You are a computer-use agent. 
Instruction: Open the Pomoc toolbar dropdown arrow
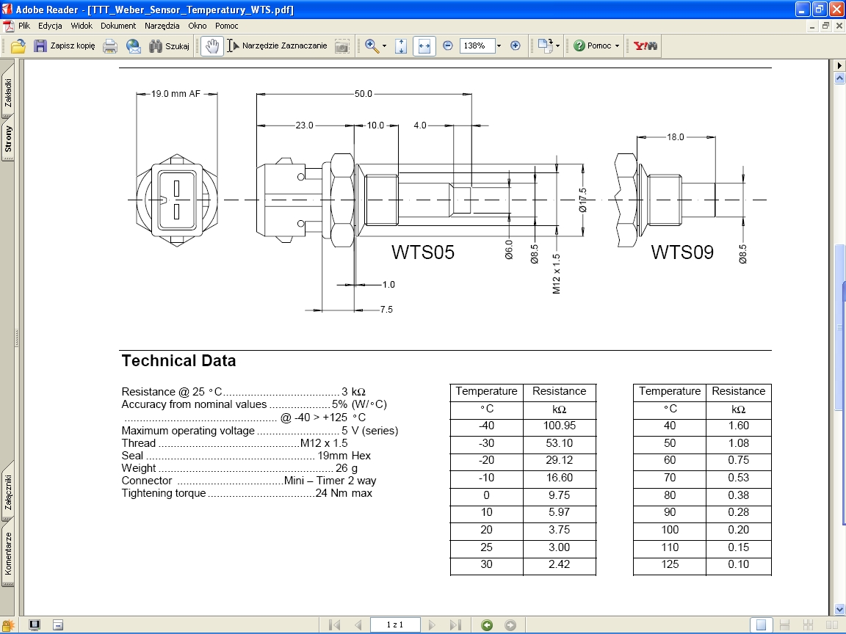click(x=617, y=45)
